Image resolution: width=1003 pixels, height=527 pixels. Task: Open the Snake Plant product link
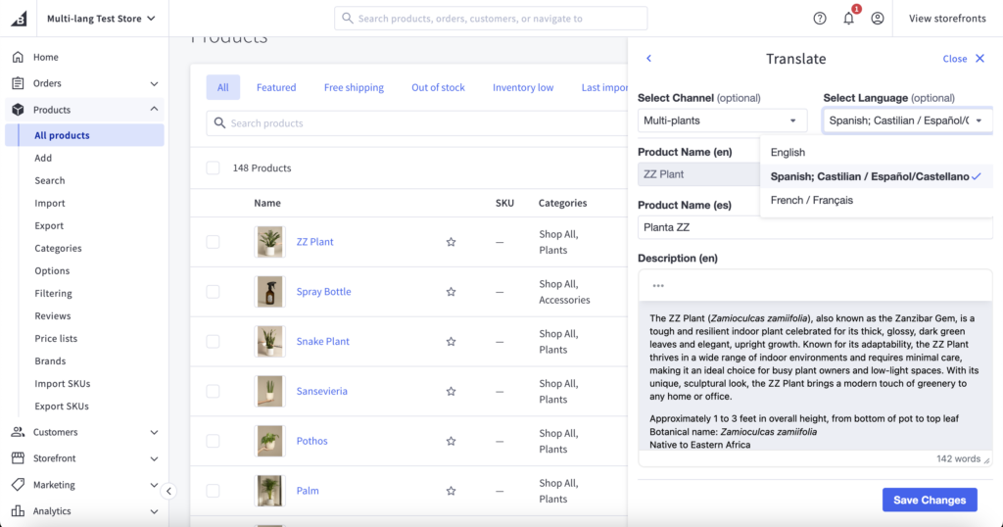(322, 342)
